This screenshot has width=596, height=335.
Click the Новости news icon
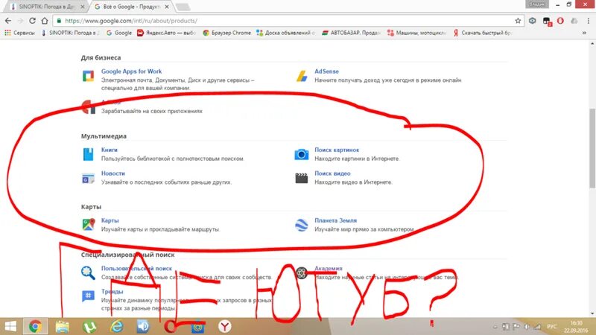pyautogui.click(x=88, y=178)
